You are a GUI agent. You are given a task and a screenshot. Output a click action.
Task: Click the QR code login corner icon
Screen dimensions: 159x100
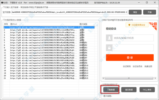point(153,26)
